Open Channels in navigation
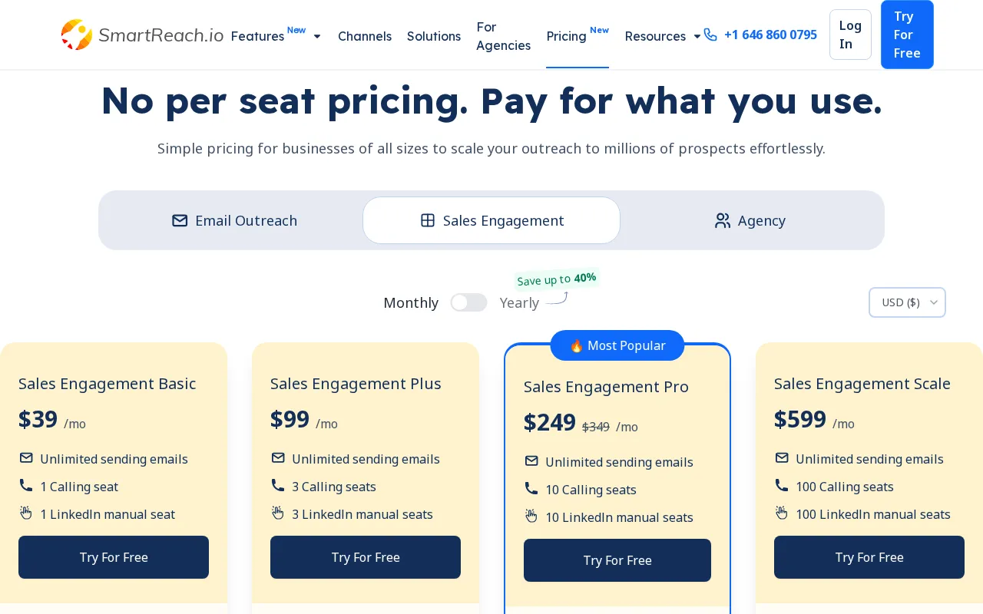983x614 pixels. [x=365, y=36]
